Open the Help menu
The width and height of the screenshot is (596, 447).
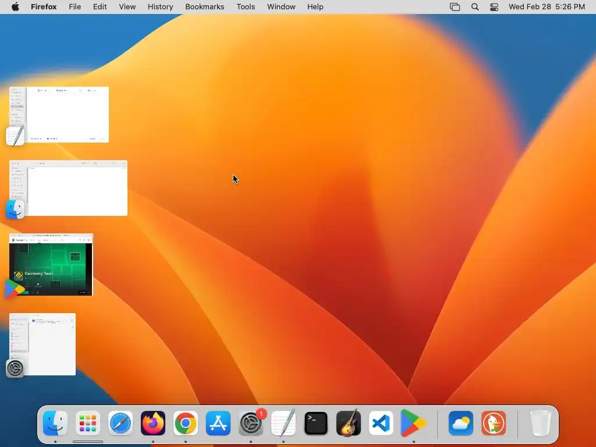pos(315,7)
